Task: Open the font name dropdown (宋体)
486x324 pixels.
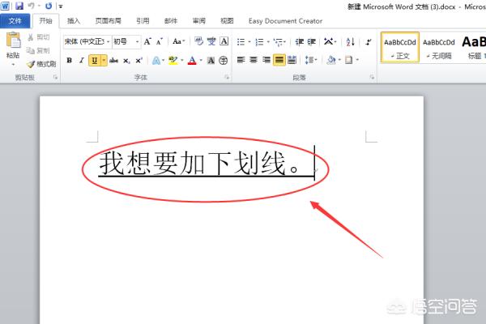Action: pyautogui.click(x=109, y=41)
